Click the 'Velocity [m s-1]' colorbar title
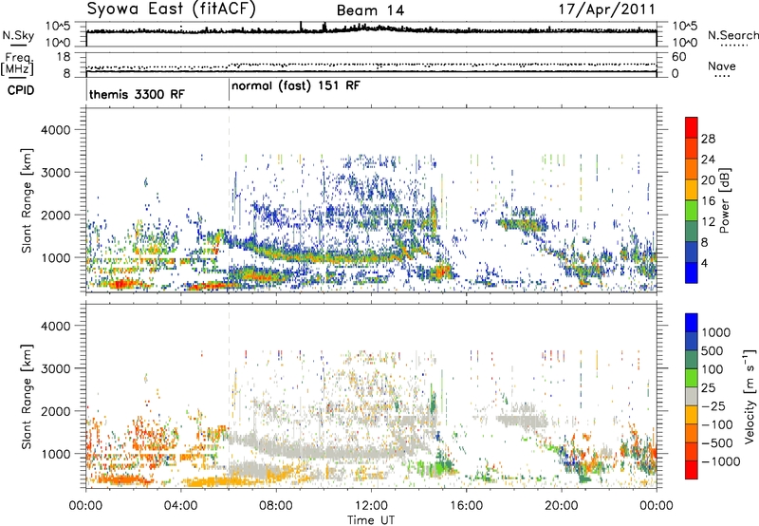The image size is (759, 526). [x=750, y=396]
